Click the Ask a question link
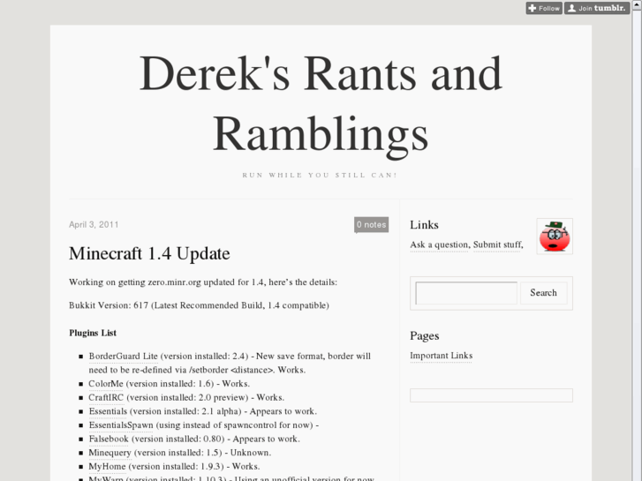This screenshot has width=642, height=481. pyautogui.click(x=439, y=244)
